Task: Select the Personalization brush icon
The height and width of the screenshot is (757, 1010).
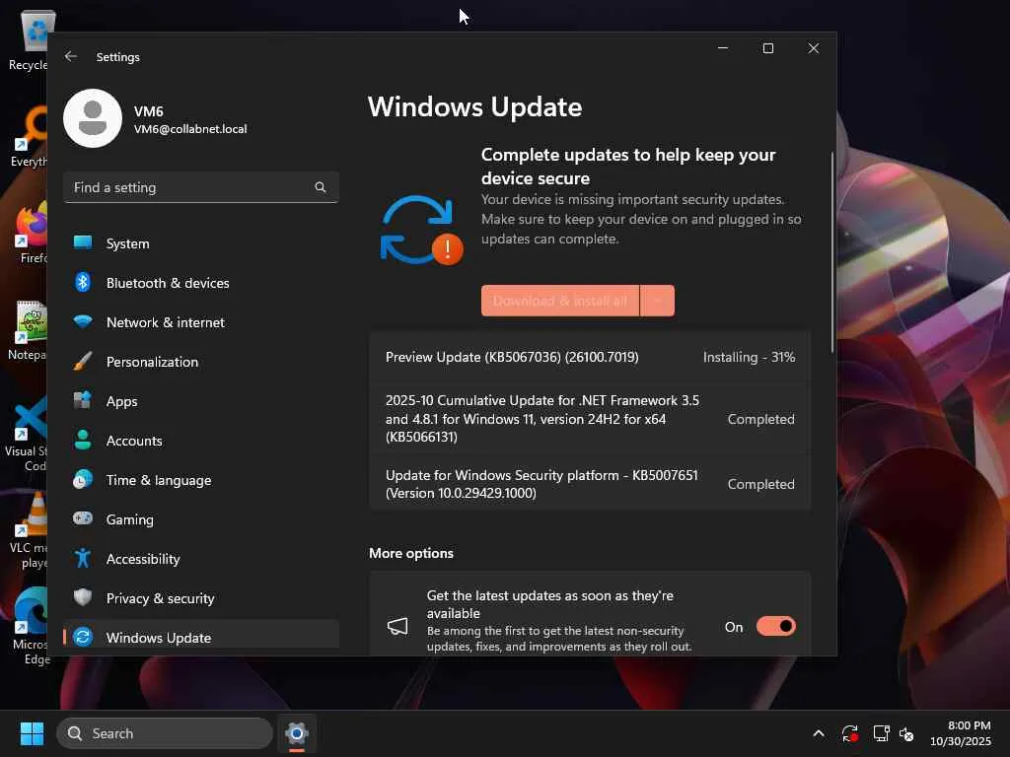Action: pyautogui.click(x=83, y=361)
